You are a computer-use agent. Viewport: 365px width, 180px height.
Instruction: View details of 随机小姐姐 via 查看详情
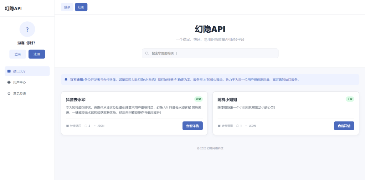click(344, 126)
